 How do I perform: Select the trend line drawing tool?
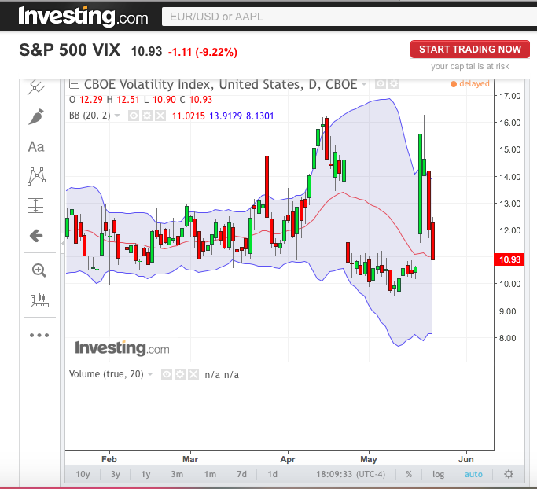click(x=36, y=87)
